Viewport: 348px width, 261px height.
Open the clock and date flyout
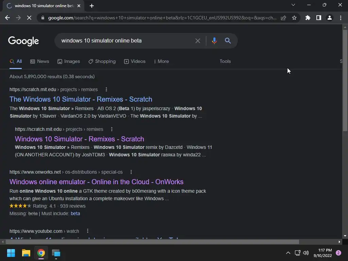pos(323,253)
